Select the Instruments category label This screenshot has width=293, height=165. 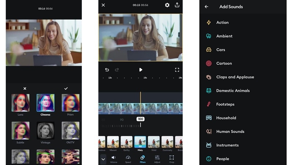227,145
